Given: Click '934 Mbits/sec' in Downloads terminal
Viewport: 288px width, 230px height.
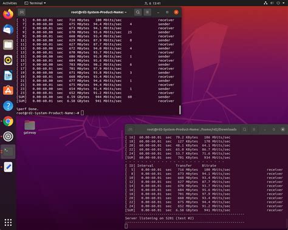Looking at the screenshot, I should coord(217,158).
